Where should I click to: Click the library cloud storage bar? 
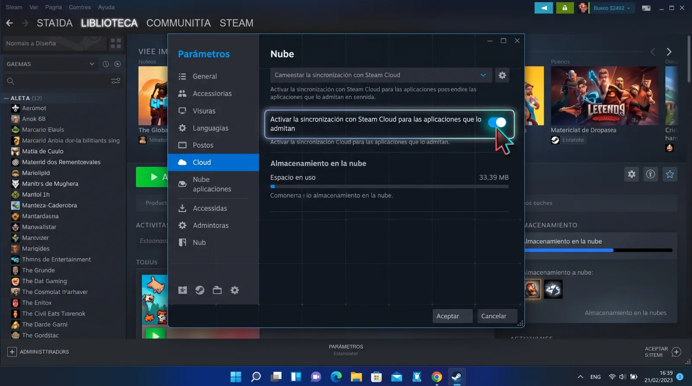coord(599,250)
